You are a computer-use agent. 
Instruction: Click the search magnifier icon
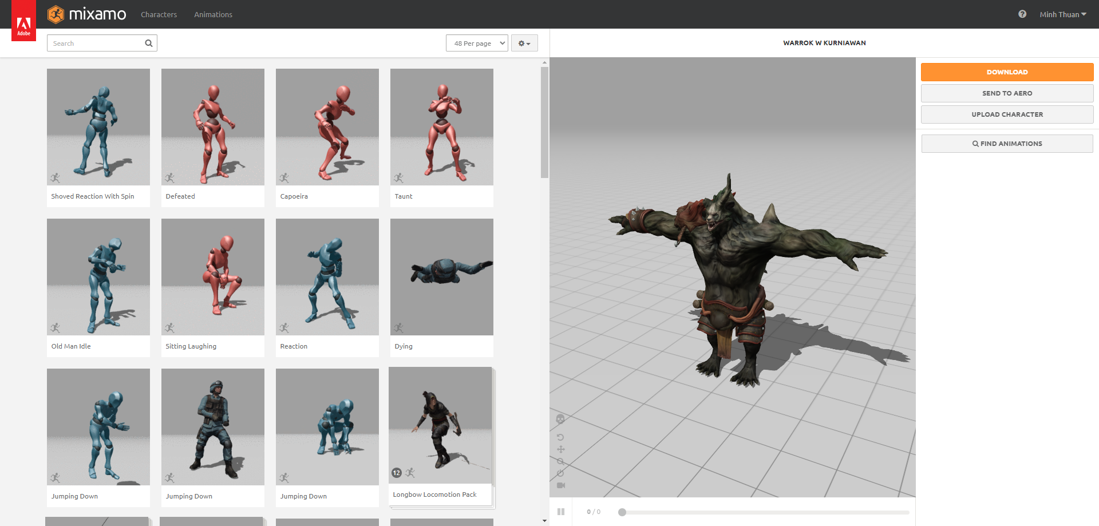(149, 43)
